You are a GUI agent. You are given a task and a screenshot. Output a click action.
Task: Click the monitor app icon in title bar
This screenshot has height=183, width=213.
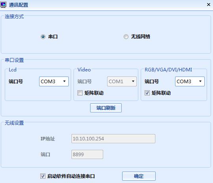tap(3, 5)
